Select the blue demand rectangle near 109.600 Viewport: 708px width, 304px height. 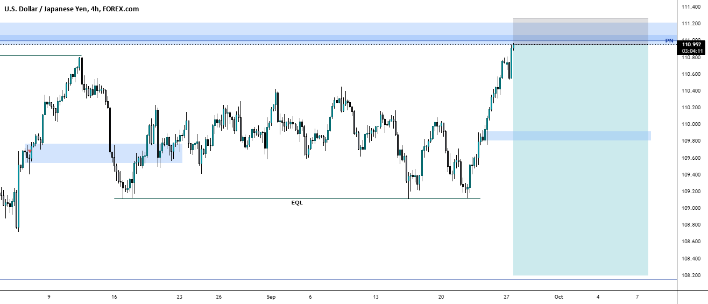[x=104, y=153]
